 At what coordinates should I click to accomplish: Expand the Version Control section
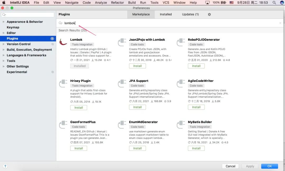(3, 44)
